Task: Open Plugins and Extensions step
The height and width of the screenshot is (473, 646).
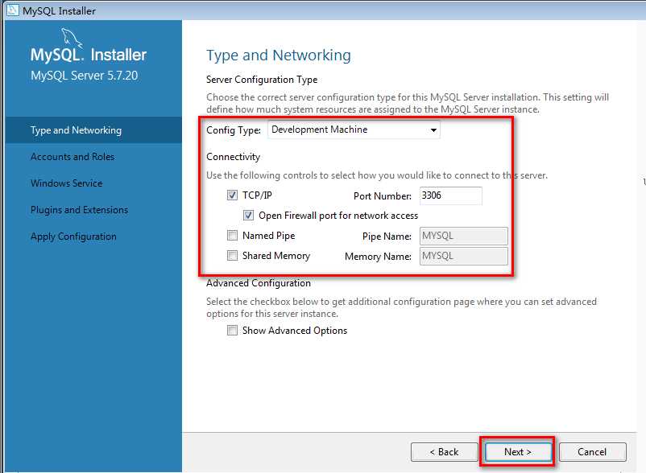Action: tap(80, 210)
